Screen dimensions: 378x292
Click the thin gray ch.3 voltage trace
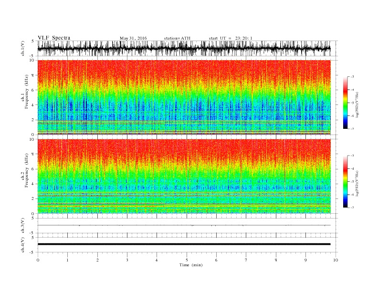pos(184,225)
